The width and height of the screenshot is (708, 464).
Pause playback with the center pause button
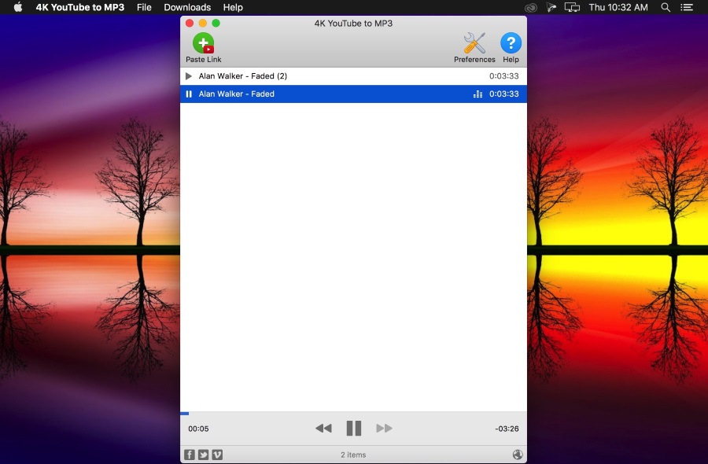(353, 429)
